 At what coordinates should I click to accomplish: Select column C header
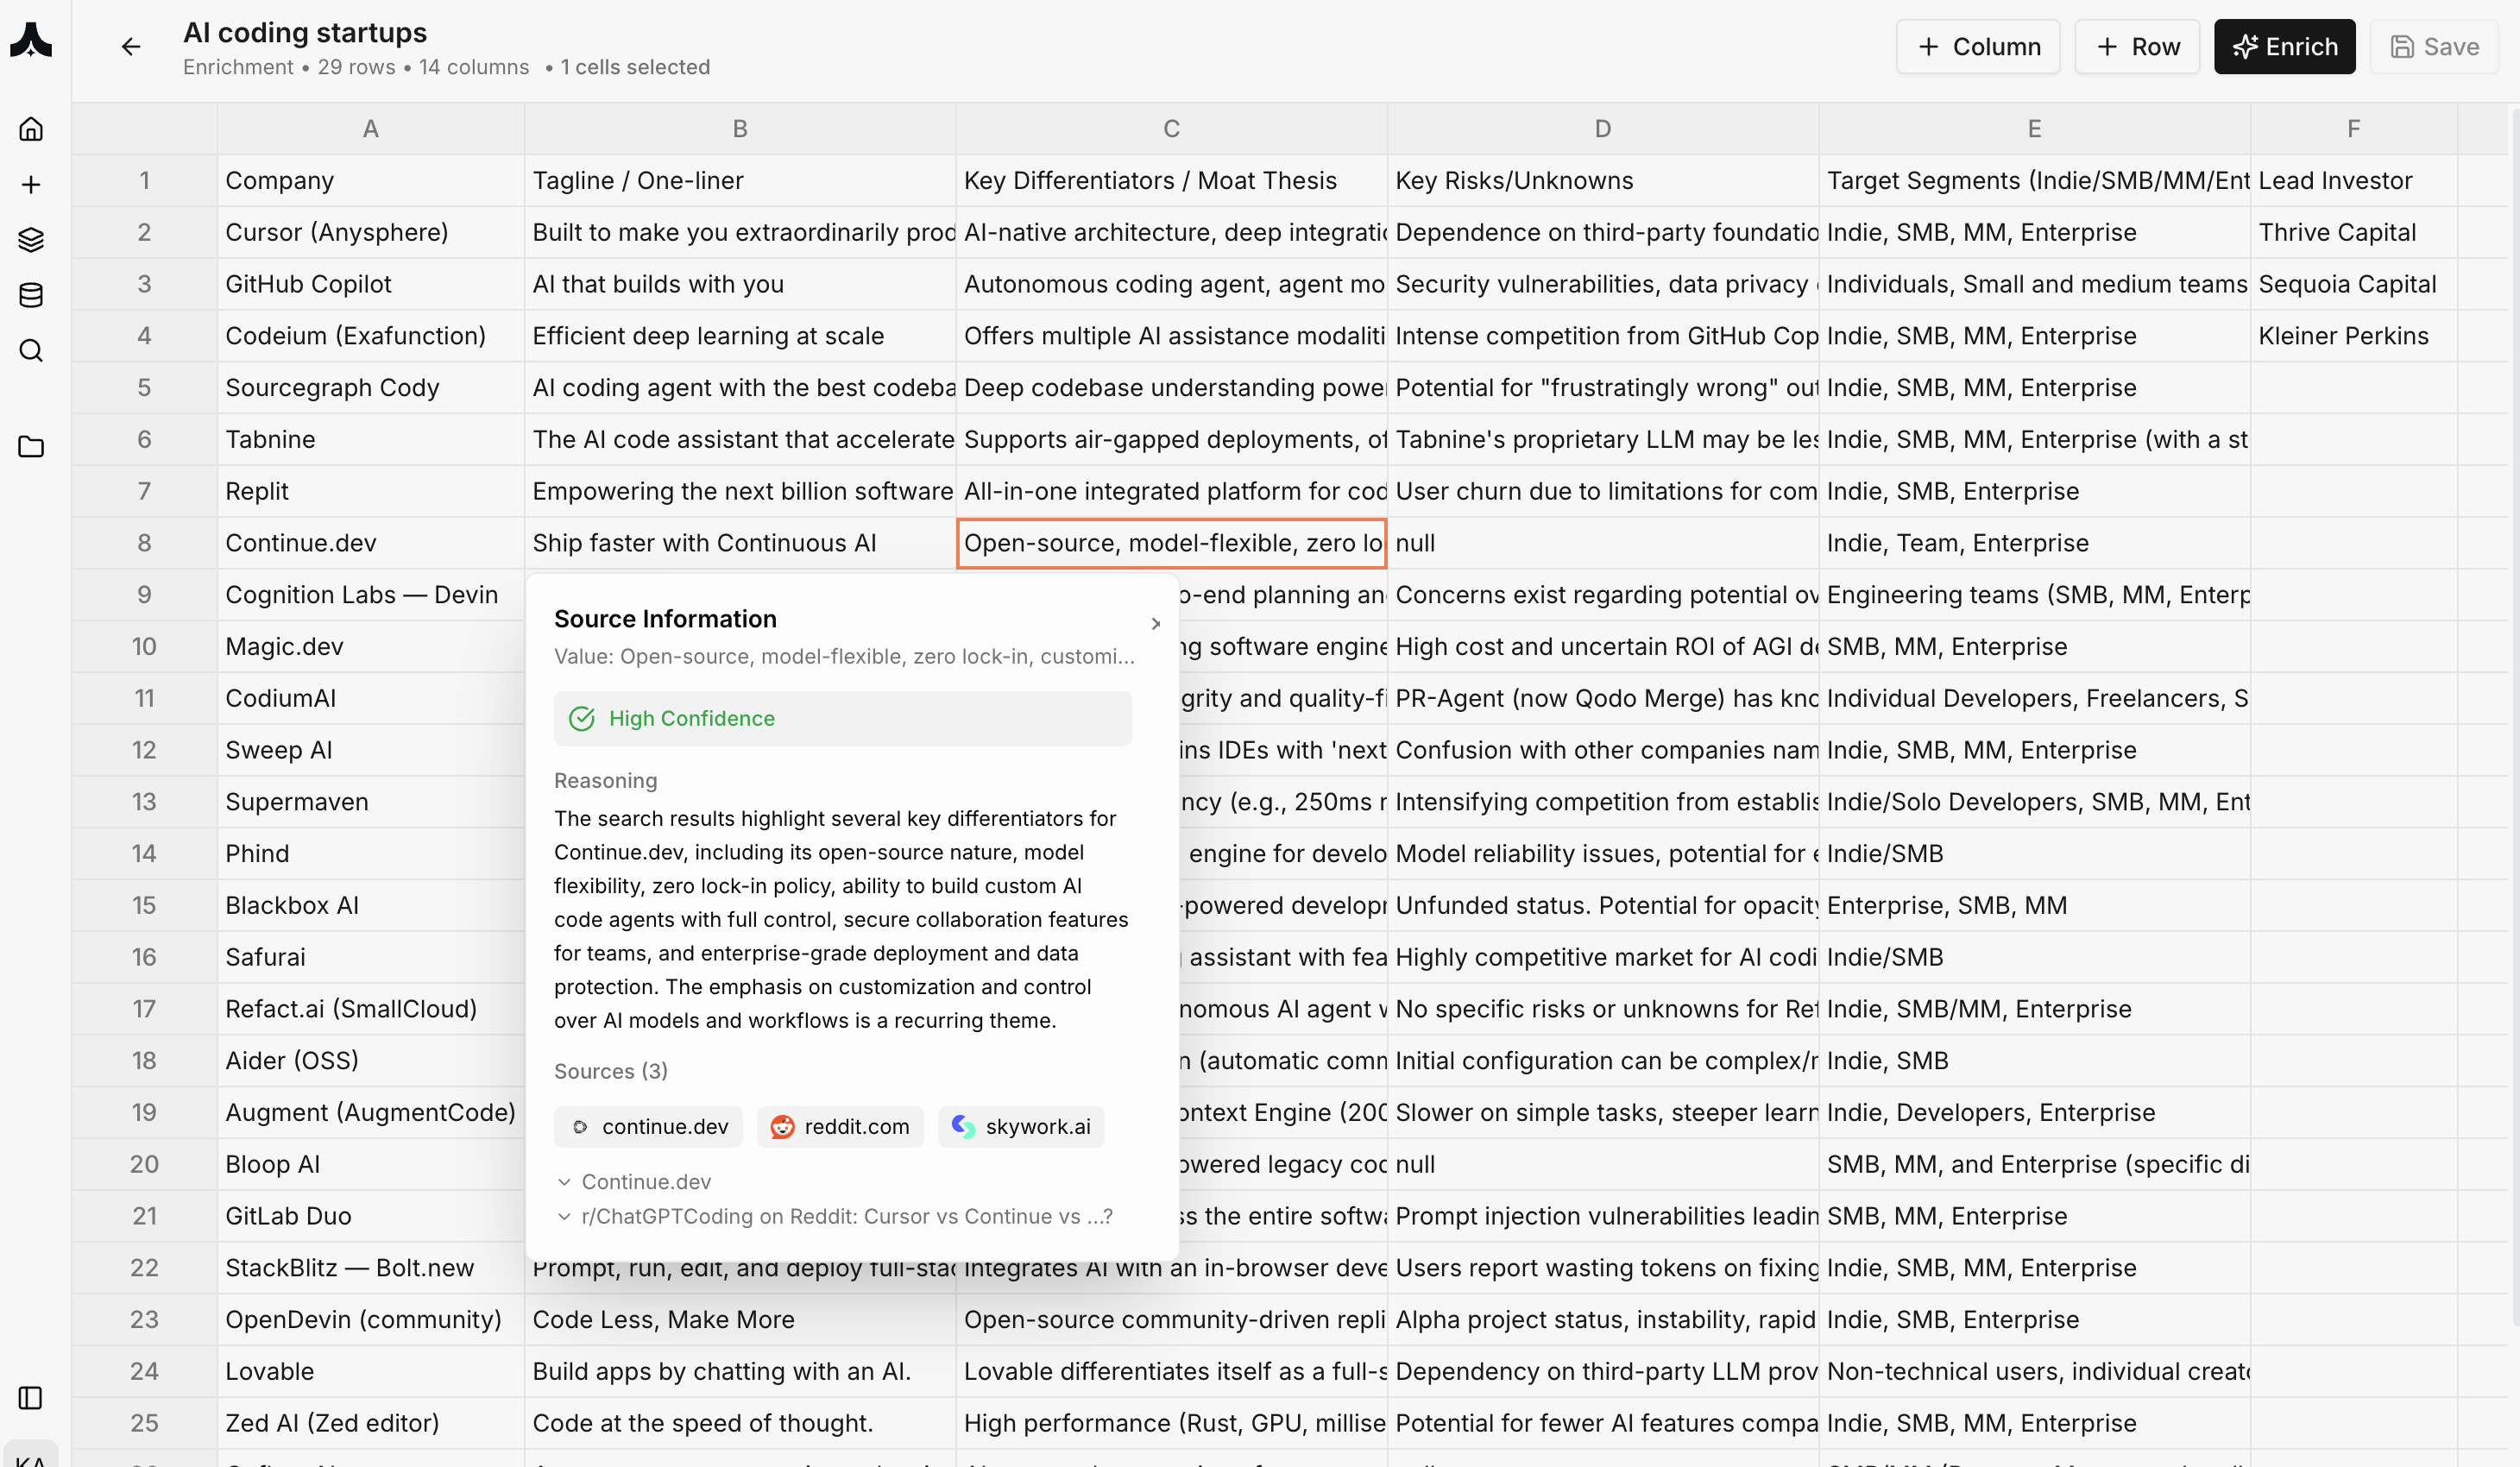click(x=1171, y=129)
